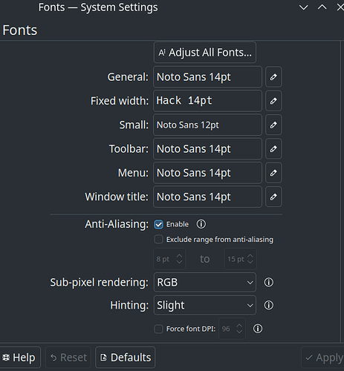
Task: Open the Hinting Slight dropdown
Action: (205, 305)
